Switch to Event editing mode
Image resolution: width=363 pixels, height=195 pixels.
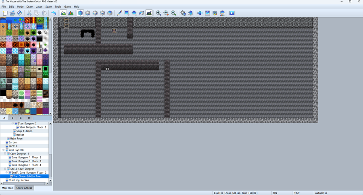click(71, 13)
